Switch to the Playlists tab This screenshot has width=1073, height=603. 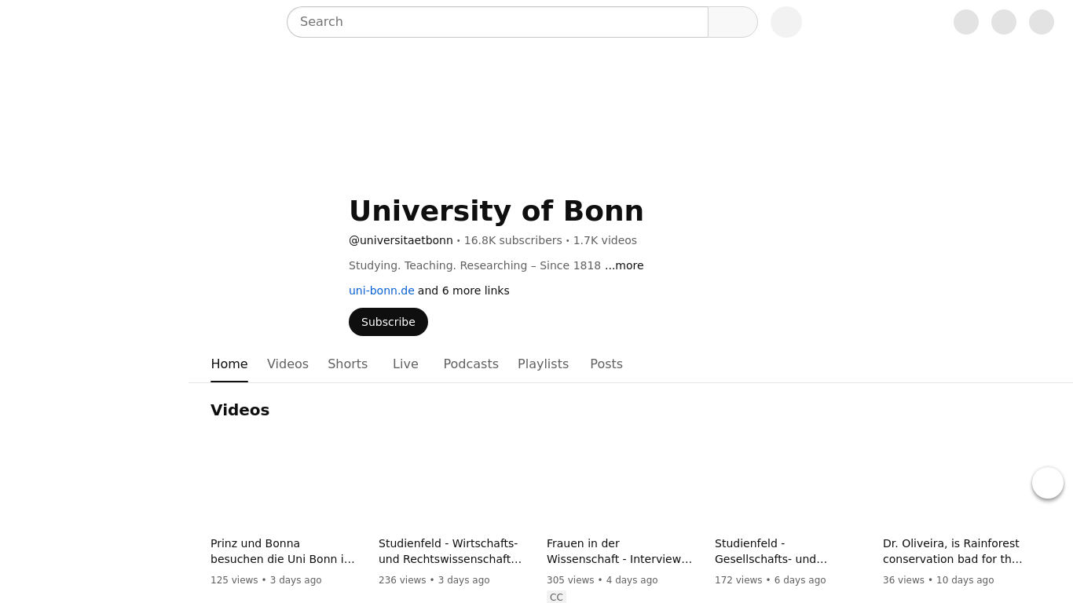[543, 364]
